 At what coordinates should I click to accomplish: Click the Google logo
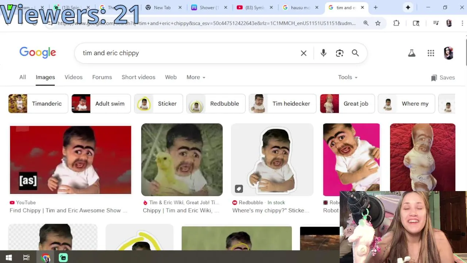pos(38,53)
